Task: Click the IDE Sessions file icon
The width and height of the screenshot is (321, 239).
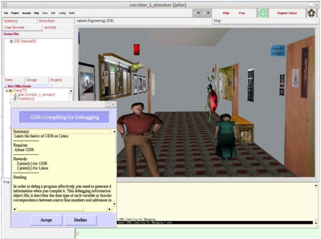Action: click(11, 41)
